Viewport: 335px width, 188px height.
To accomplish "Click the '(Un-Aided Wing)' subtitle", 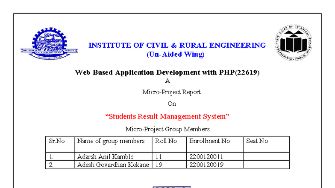I will tap(176, 55).
